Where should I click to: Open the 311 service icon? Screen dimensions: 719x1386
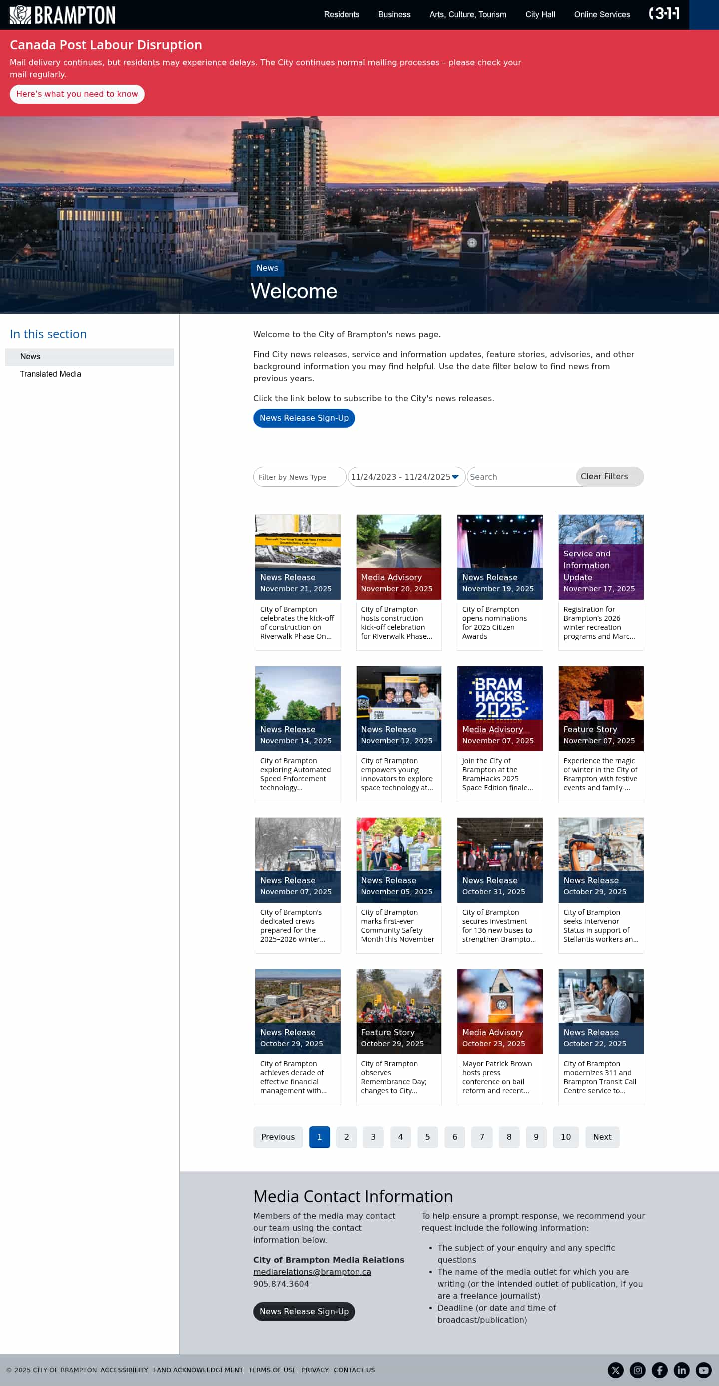(x=664, y=14)
